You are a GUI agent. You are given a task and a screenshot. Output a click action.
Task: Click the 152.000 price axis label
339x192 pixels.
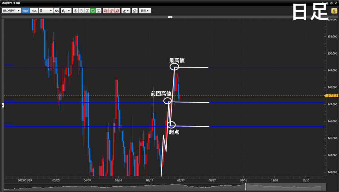coord(332,20)
